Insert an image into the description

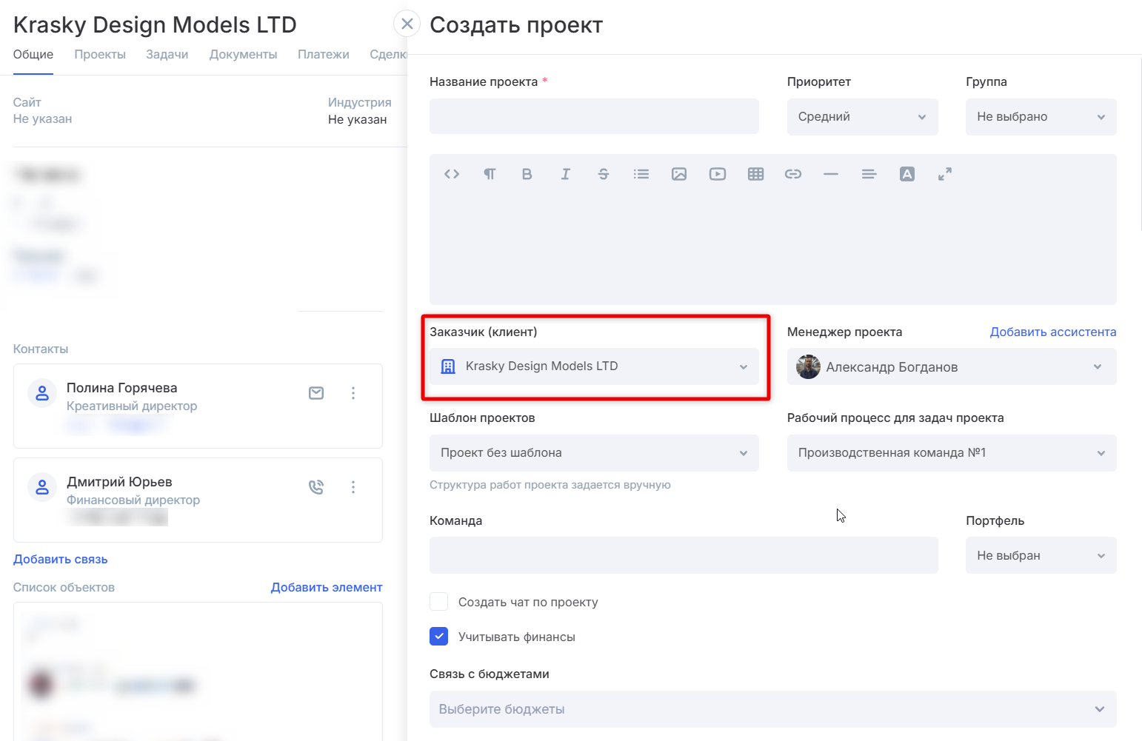click(x=679, y=174)
